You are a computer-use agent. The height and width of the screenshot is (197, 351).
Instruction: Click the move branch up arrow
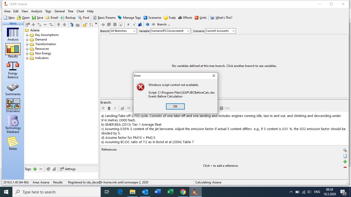pos(59,25)
